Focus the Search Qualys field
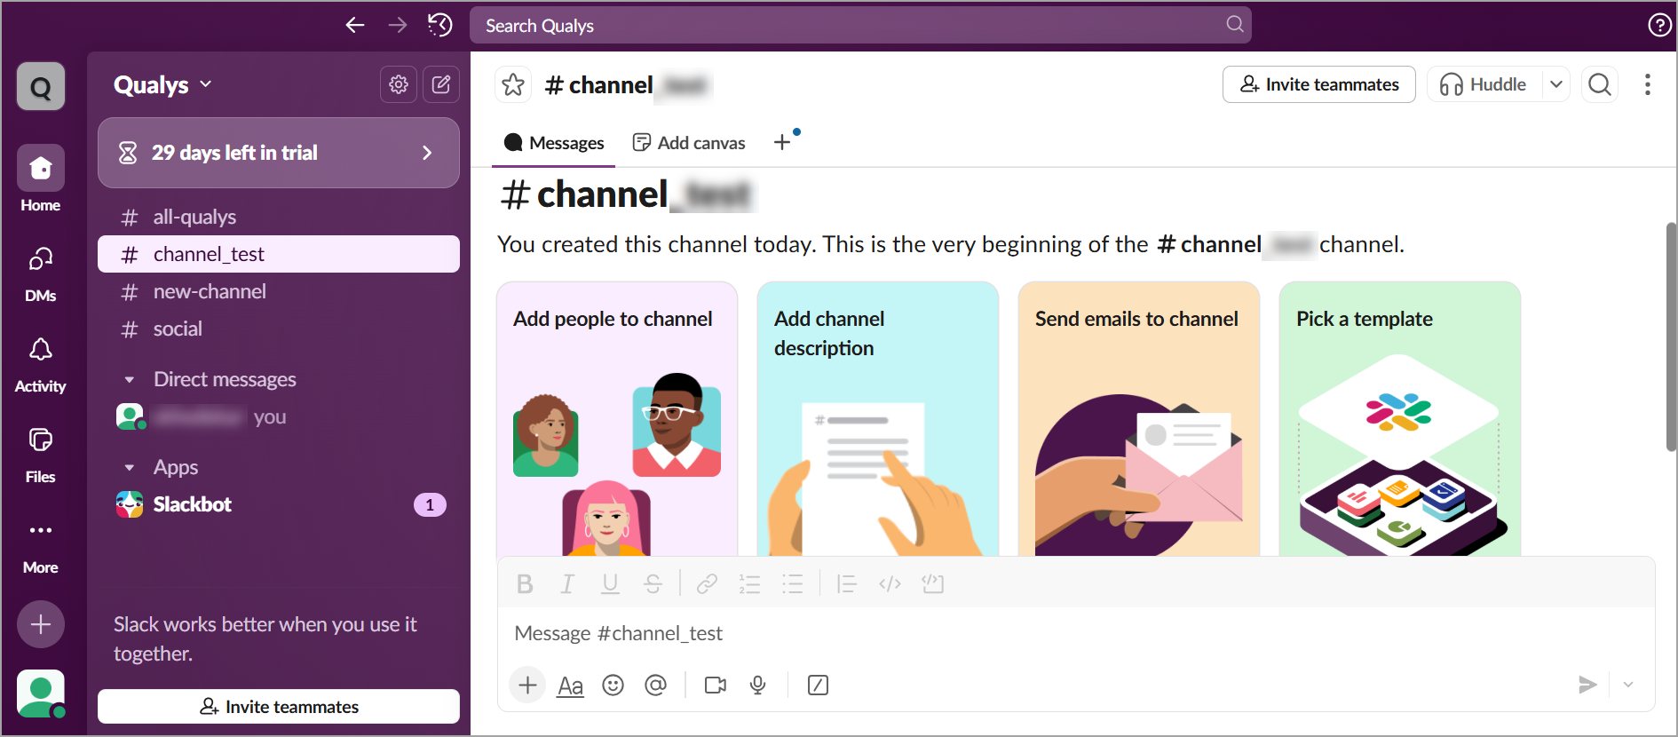The width and height of the screenshot is (1678, 737). click(860, 25)
